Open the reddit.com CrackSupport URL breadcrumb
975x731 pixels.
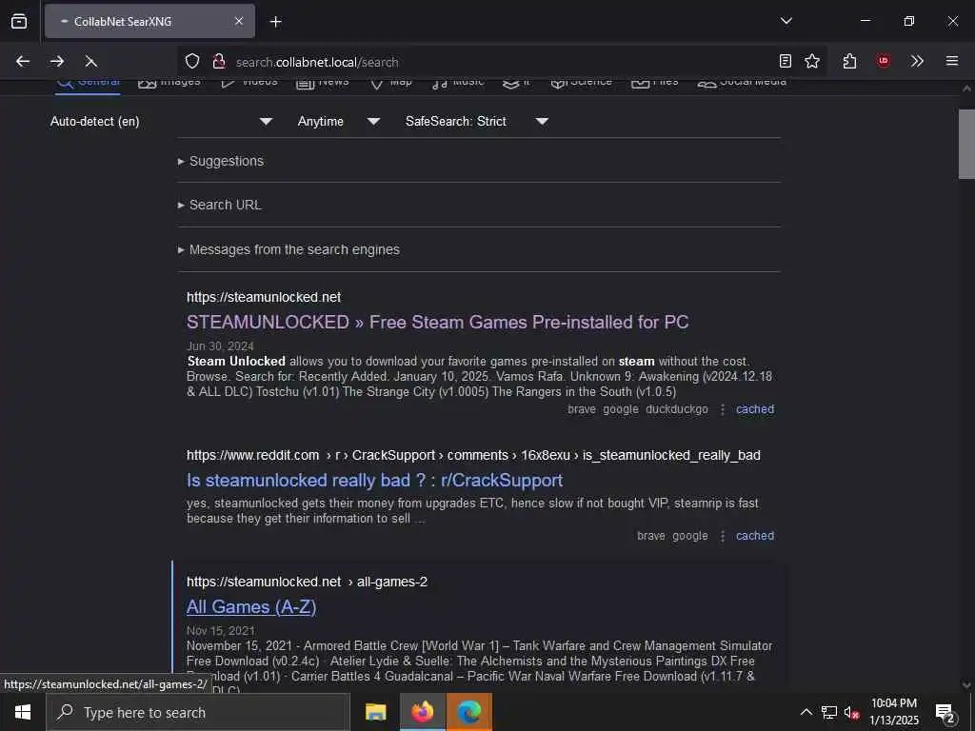coord(473,455)
